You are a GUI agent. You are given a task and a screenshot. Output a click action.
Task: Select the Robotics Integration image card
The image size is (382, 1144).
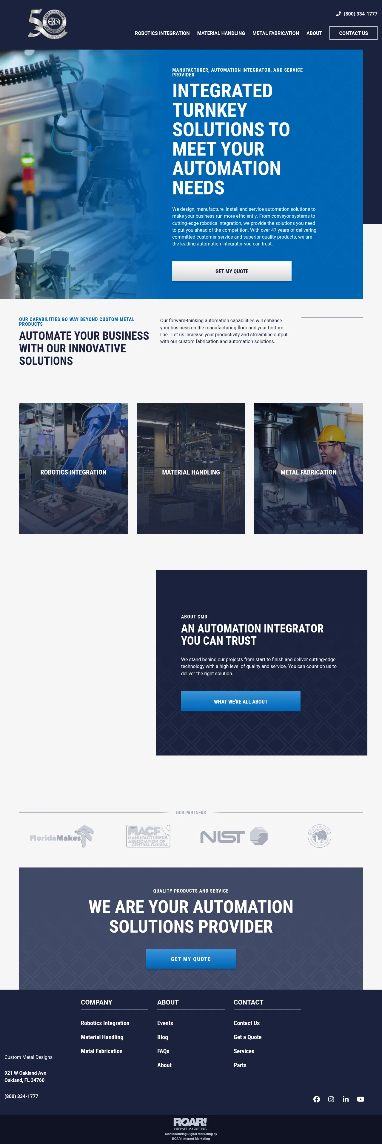tap(73, 469)
